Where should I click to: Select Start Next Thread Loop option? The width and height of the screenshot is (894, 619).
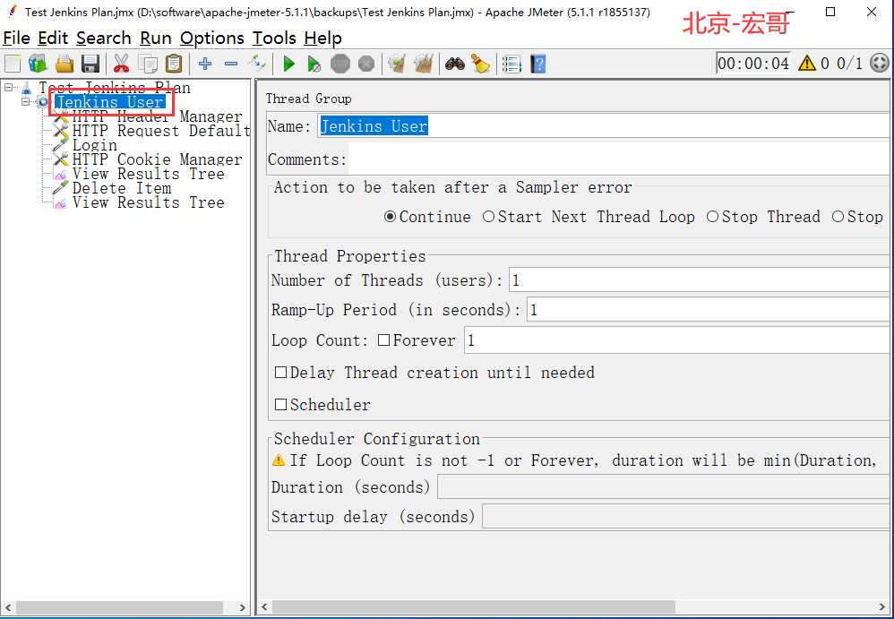(488, 217)
